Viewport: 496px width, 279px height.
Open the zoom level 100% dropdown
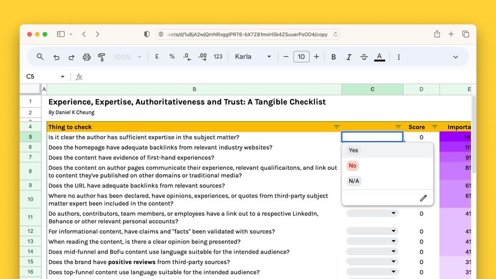point(127,57)
